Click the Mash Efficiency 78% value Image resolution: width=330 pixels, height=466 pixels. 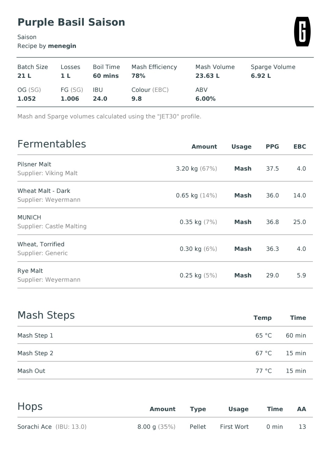point(138,76)
